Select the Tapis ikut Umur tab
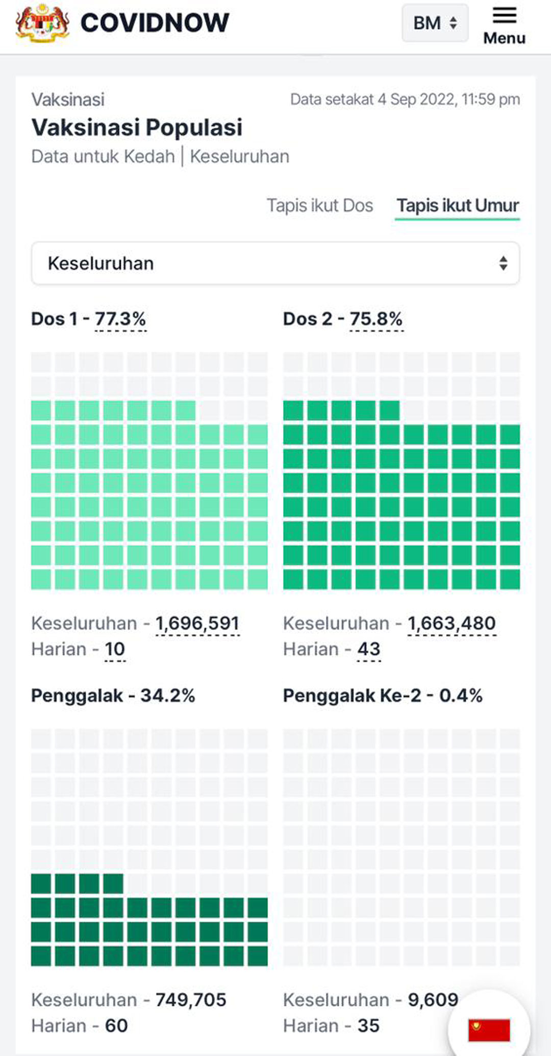 click(x=458, y=205)
